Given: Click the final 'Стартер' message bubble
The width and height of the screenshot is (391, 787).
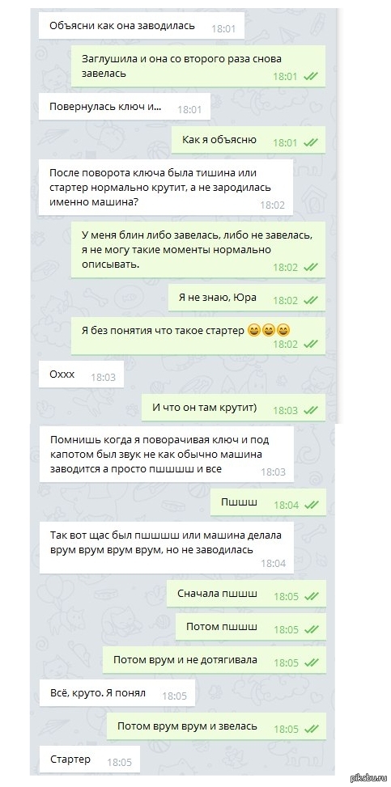Looking at the screenshot, I should pyautogui.click(x=90, y=759).
